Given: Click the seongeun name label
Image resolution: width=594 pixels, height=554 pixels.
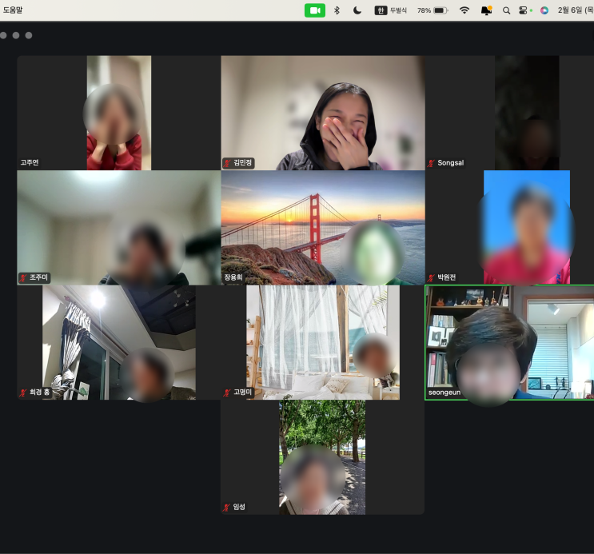Looking at the screenshot, I should pos(444,393).
